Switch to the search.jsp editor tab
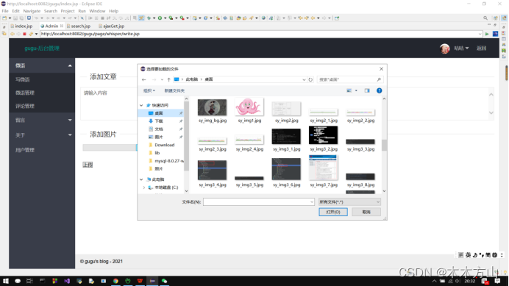Image resolution: width=509 pixels, height=286 pixels. (x=79, y=26)
